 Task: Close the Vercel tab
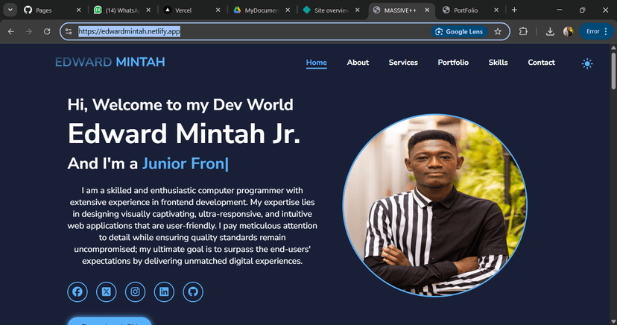pyautogui.click(x=218, y=10)
